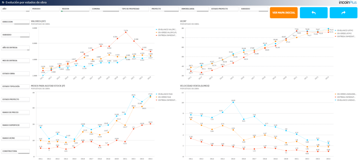Click VER MAPA INICIAL button

284,13
